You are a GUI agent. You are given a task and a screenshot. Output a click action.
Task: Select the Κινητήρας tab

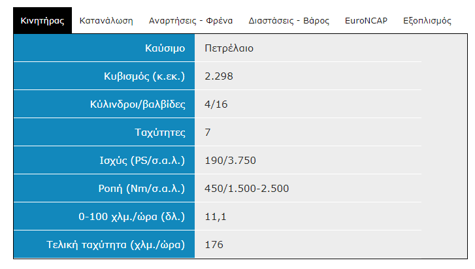[x=42, y=21]
